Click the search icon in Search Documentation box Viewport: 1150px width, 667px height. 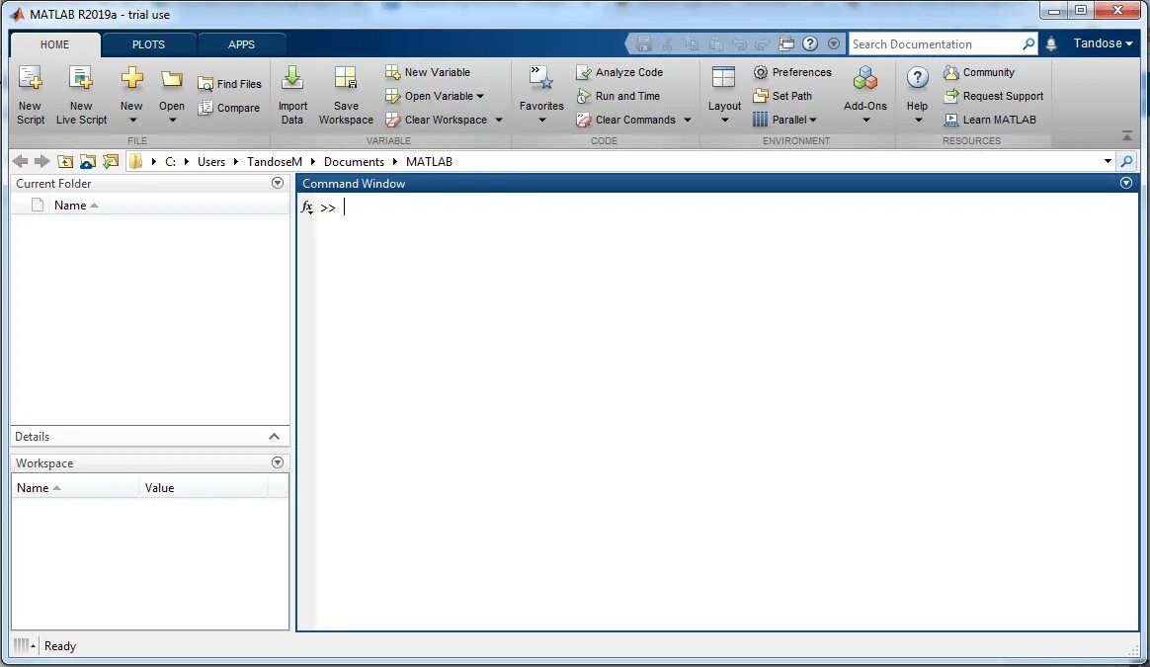1029,44
